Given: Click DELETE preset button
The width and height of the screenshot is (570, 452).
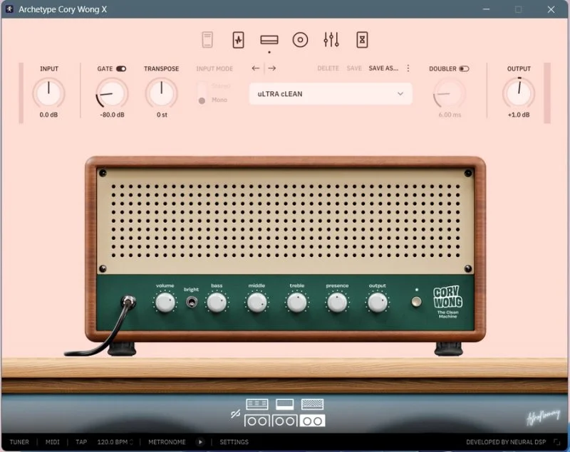Looking at the screenshot, I should coord(328,68).
